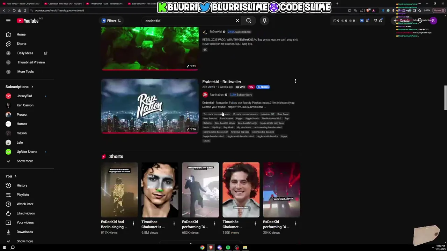The height and width of the screenshot is (251, 447).
Task: Clear the search box with the X
Action: tap(237, 21)
